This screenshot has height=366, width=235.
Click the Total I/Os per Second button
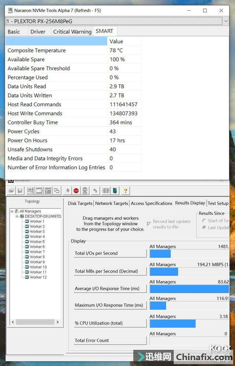point(110,253)
